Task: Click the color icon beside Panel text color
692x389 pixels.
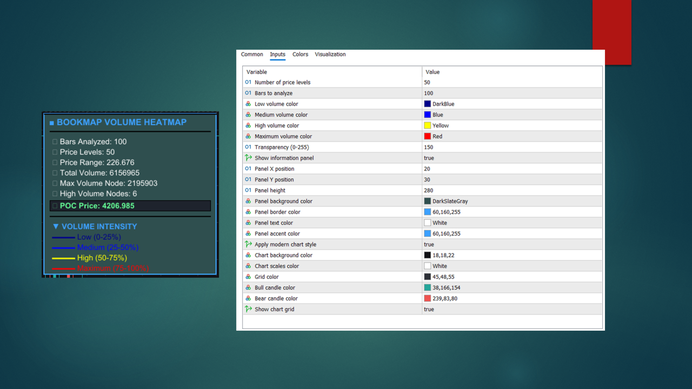Action: click(248, 223)
